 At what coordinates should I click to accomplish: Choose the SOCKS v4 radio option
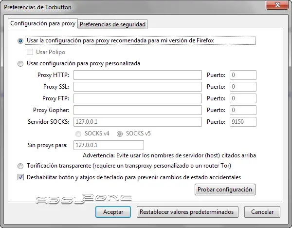(79, 133)
